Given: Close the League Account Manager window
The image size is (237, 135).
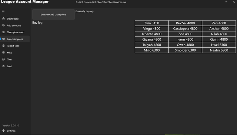Looking at the screenshot, I should click(234, 1).
